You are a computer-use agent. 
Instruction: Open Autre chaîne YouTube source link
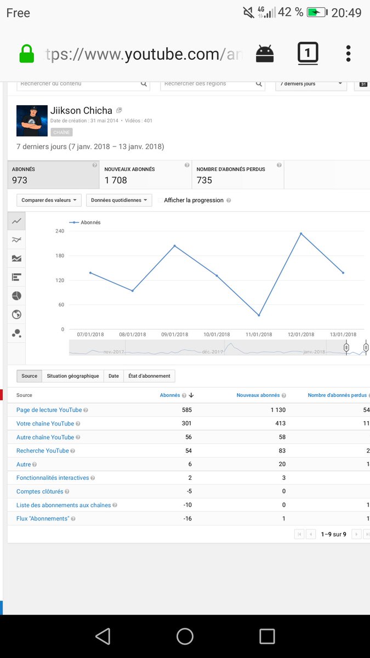pos(45,438)
